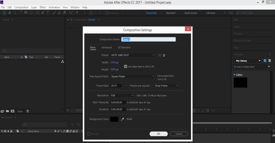Switch to the 3D Renderer tab

(124, 47)
